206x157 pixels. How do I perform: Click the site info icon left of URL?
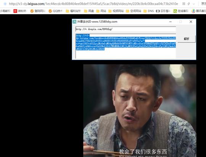tap(5, 4)
